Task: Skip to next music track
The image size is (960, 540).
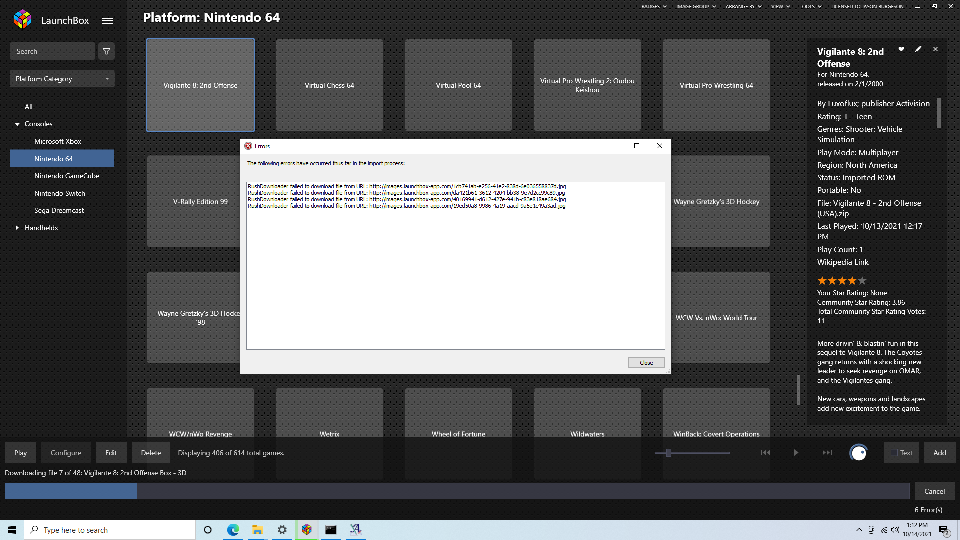Action: click(x=827, y=453)
